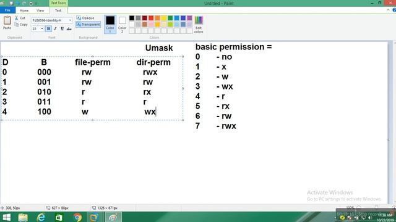Image resolution: width=396 pixels, height=222 pixels.
Task: Select Color 1 foreground button
Action: point(110,24)
